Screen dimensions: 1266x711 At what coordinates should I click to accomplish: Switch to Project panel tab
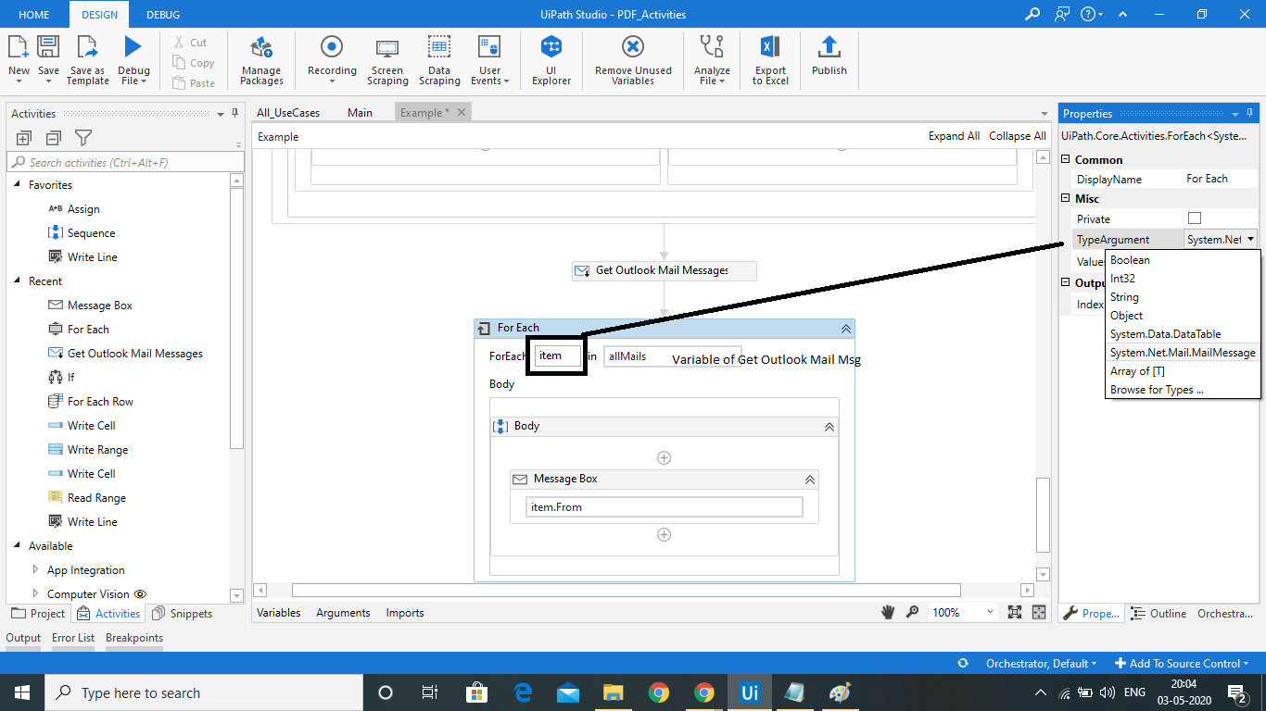pos(38,613)
